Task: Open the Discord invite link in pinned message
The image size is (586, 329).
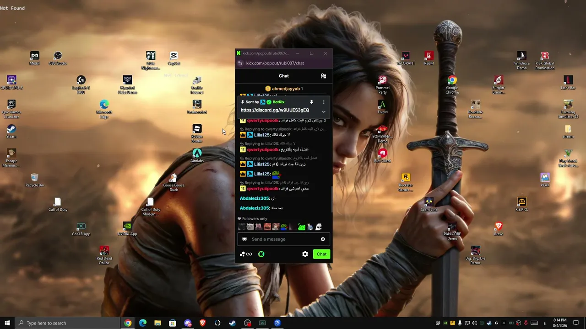Action: tap(275, 110)
